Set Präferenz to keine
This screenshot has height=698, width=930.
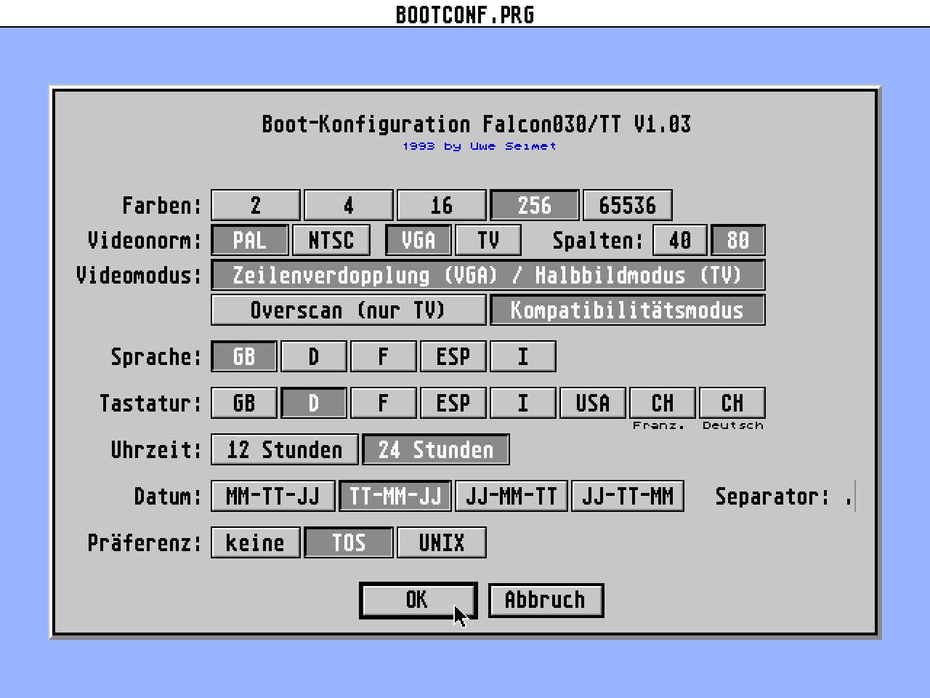click(x=256, y=542)
